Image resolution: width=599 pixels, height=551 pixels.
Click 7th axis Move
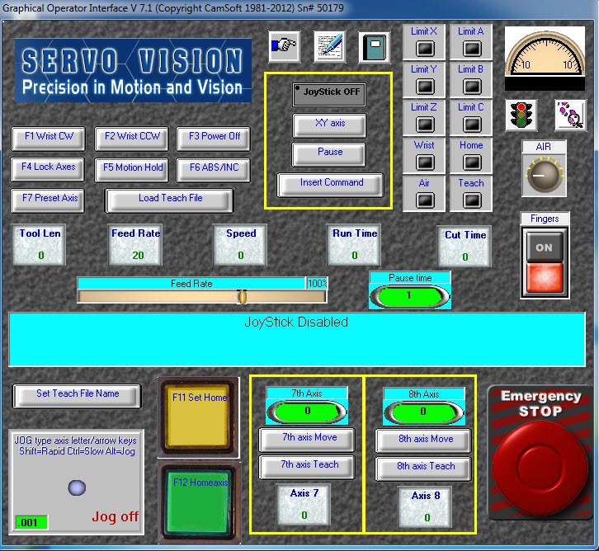point(307,440)
